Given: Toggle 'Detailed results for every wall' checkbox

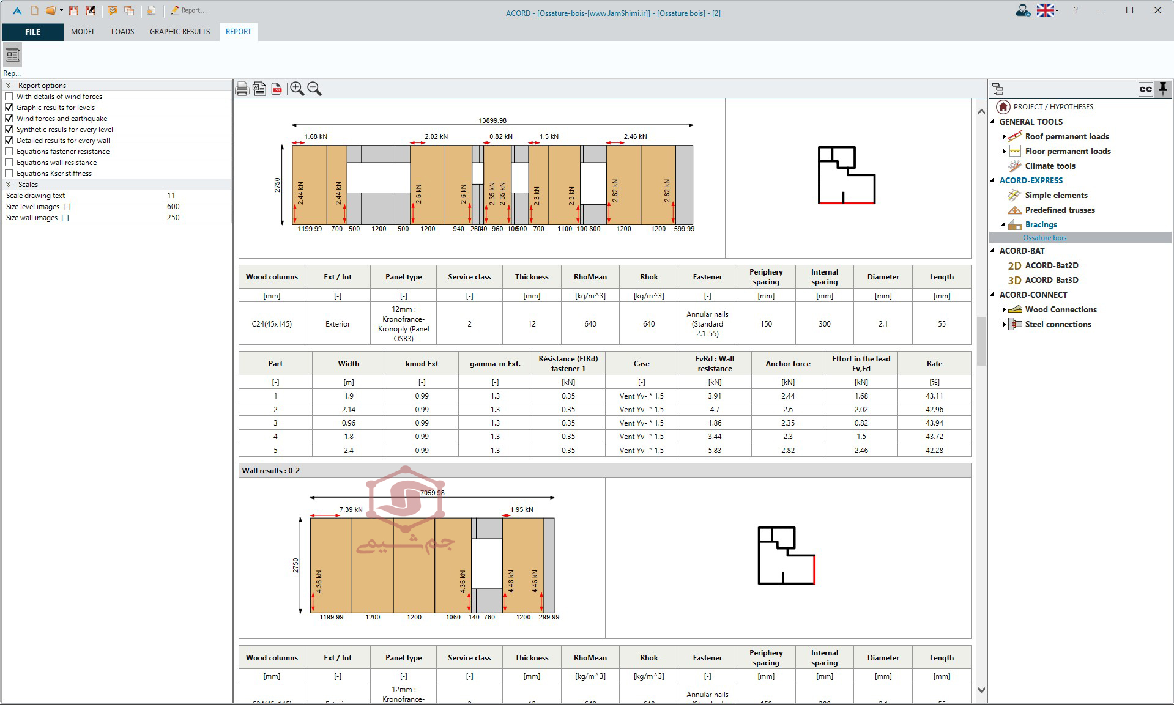Looking at the screenshot, I should 9,141.
